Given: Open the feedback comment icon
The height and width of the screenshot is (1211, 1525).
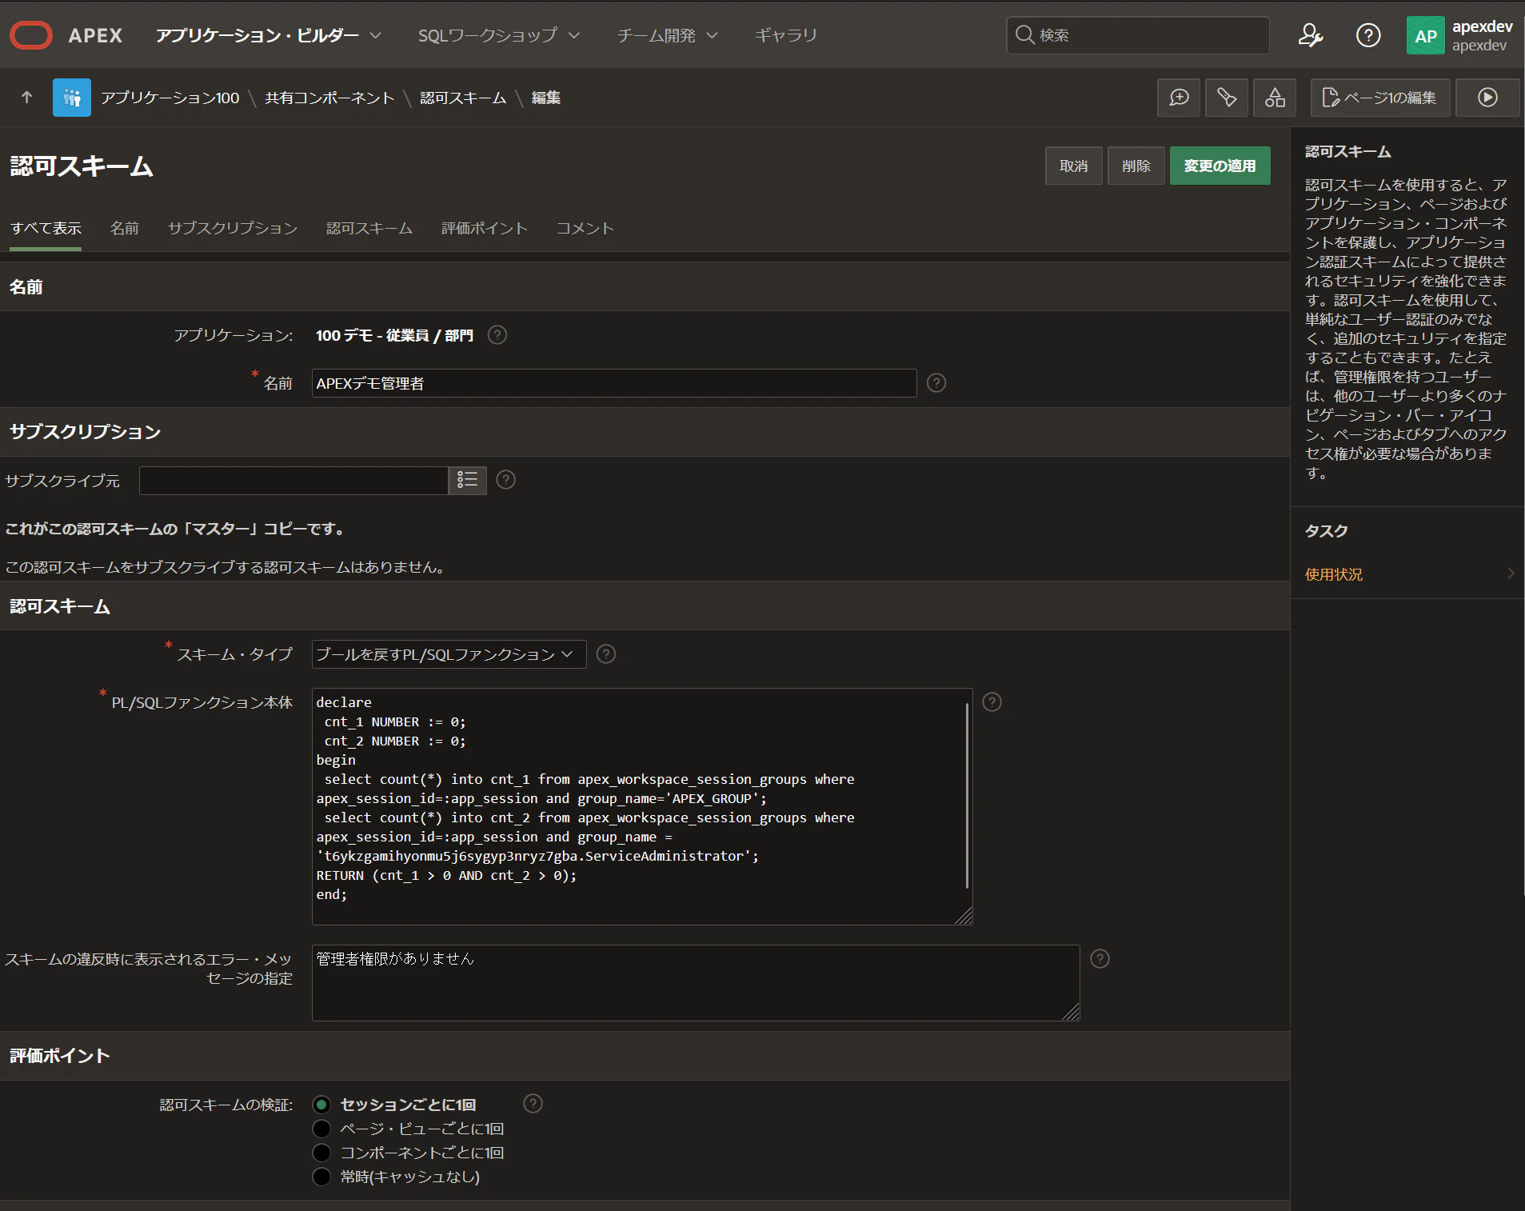Looking at the screenshot, I should (x=1179, y=98).
